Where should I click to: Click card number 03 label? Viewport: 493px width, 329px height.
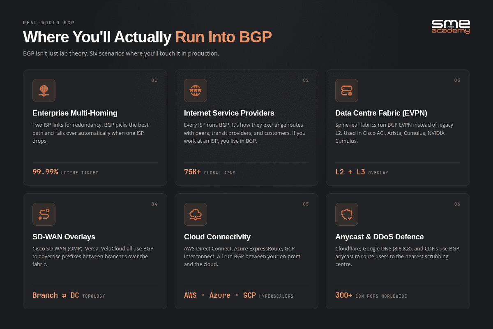point(457,80)
